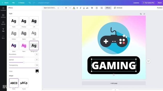Open the Position option
Image resolution: width=163 pixels, height=91 pixels.
pyautogui.click(x=160, y=8)
